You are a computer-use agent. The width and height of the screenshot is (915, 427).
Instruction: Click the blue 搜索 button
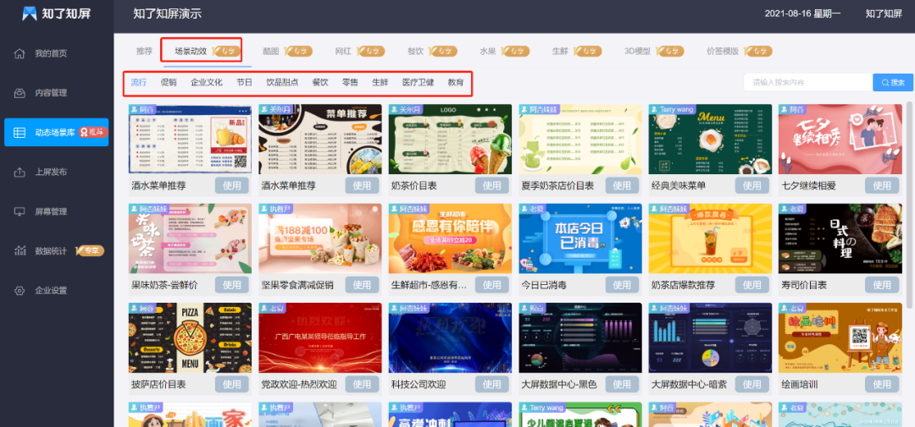[893, 83]
